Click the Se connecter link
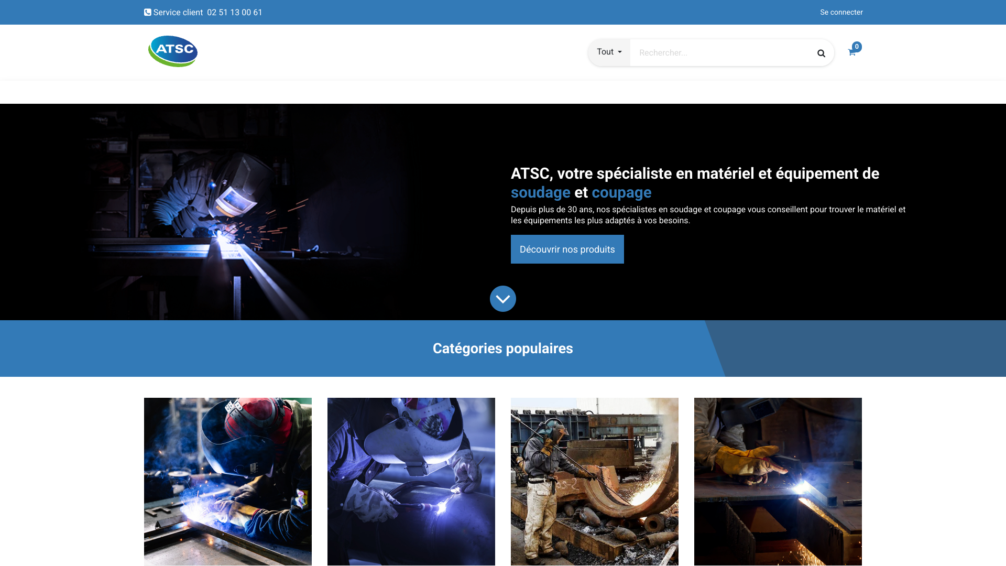 [x=841, y=12]
